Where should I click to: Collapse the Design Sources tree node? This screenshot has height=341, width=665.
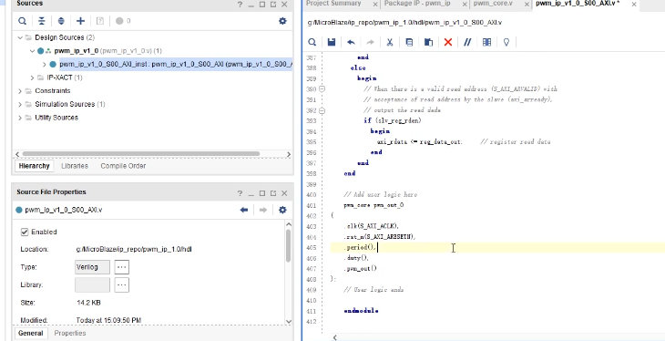coord(19,37)
